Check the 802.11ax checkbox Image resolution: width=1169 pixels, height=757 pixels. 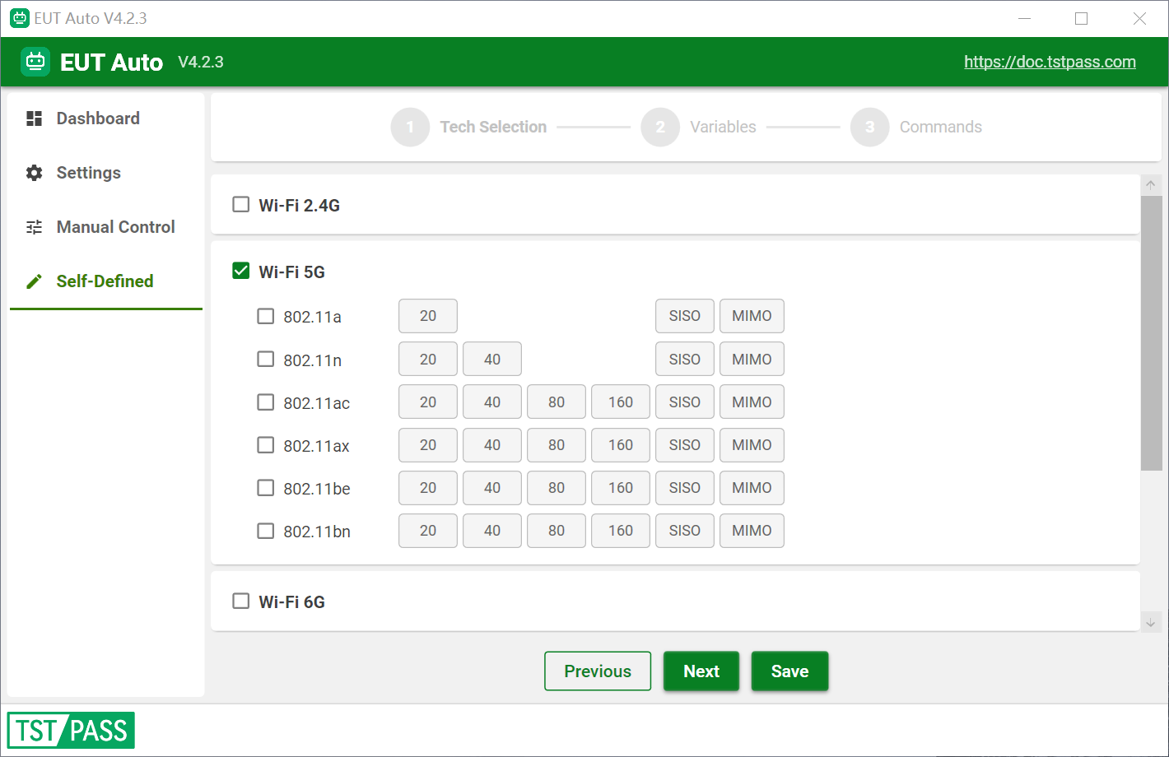(265, 445)
